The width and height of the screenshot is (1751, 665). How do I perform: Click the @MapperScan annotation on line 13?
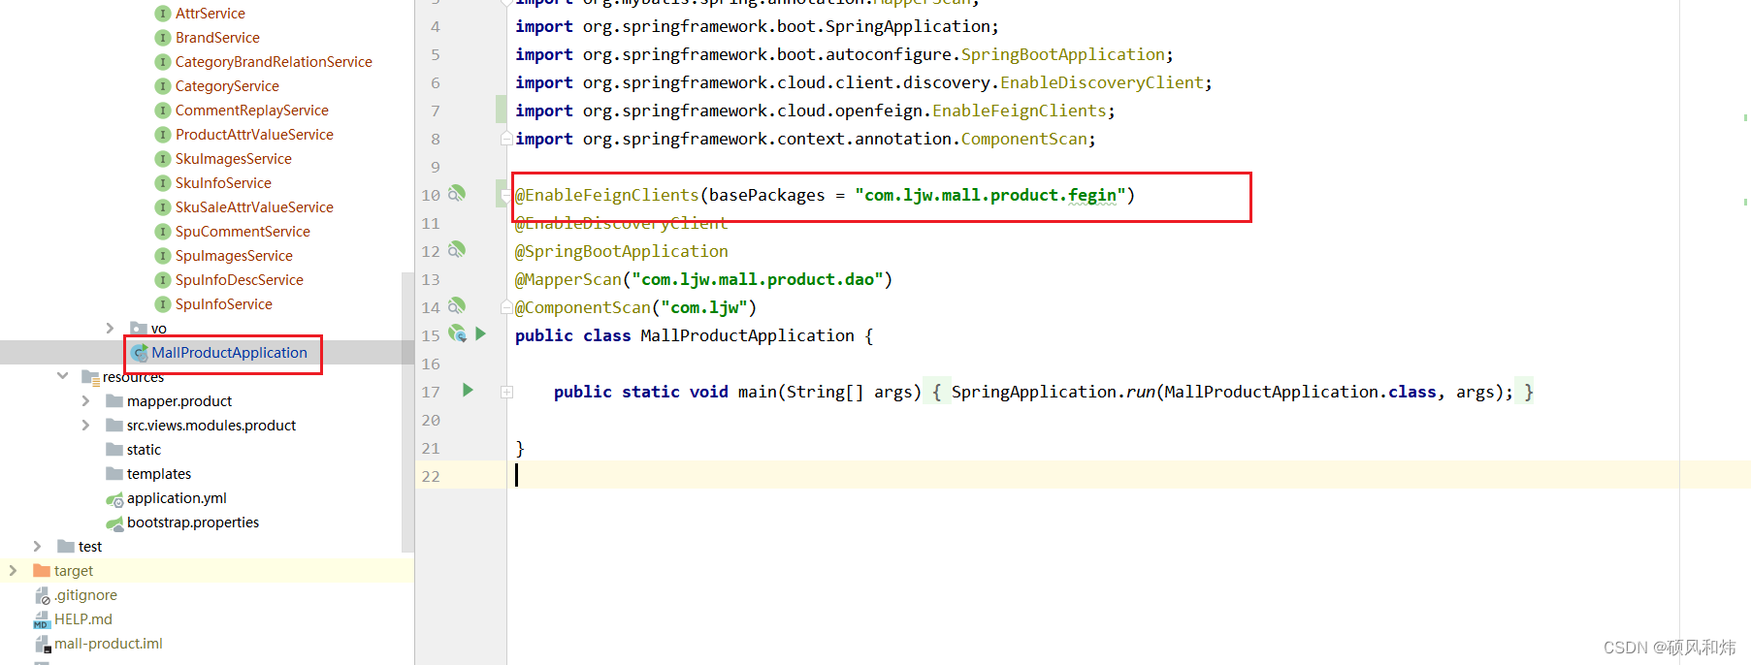click(x=567, y=279)
